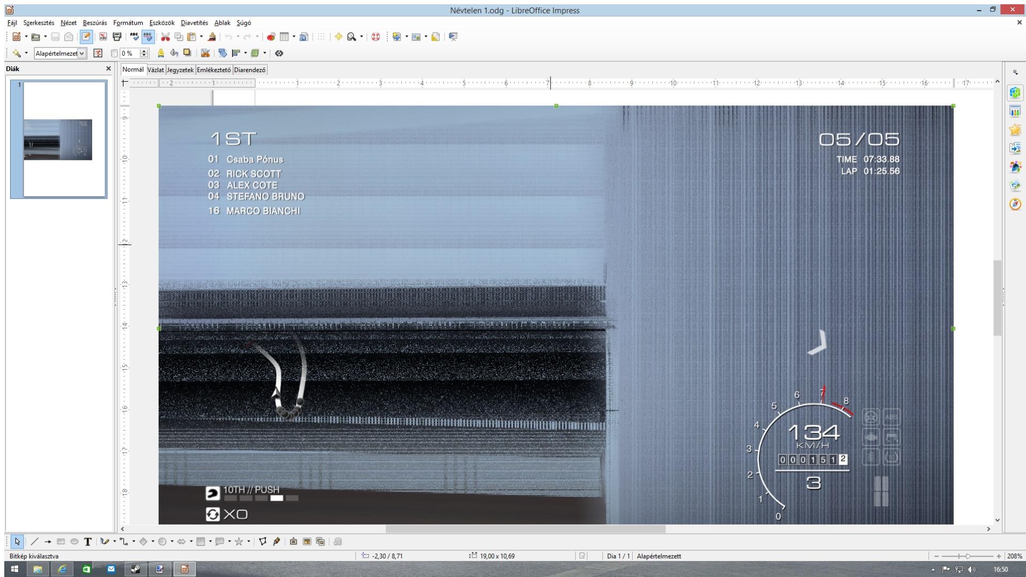This screenshot has width=1026, height=577.
Task: Choose the Select arrow tool
Action: (x=17, y=542)
